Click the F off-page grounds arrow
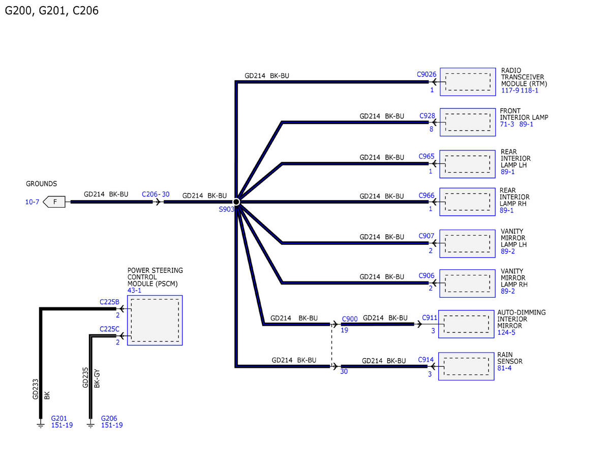Screen dimensions: 610x471 [x=54, y=202]
